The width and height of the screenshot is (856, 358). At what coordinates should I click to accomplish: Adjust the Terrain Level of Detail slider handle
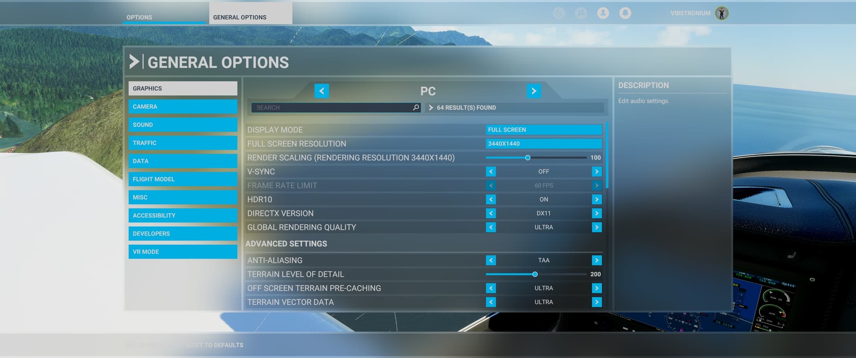coord(535,274)
